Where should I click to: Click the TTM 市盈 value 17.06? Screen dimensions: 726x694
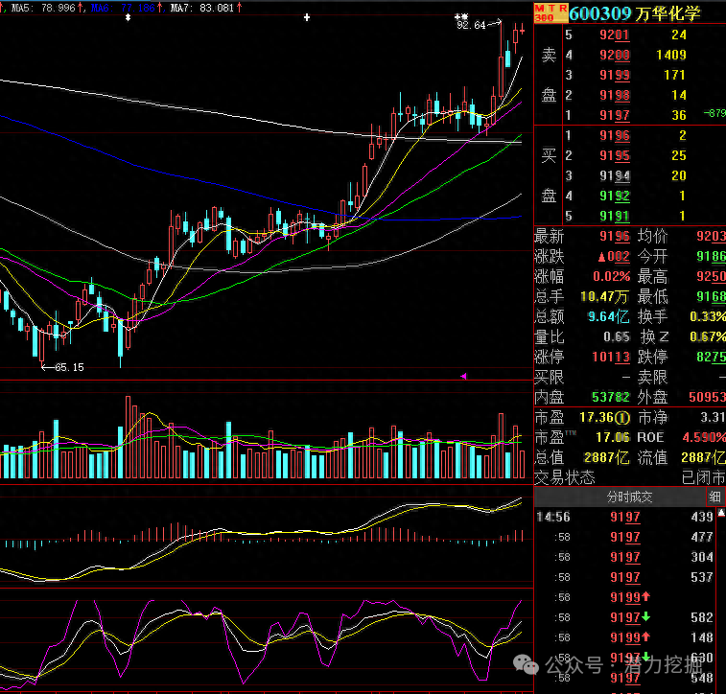612,437
